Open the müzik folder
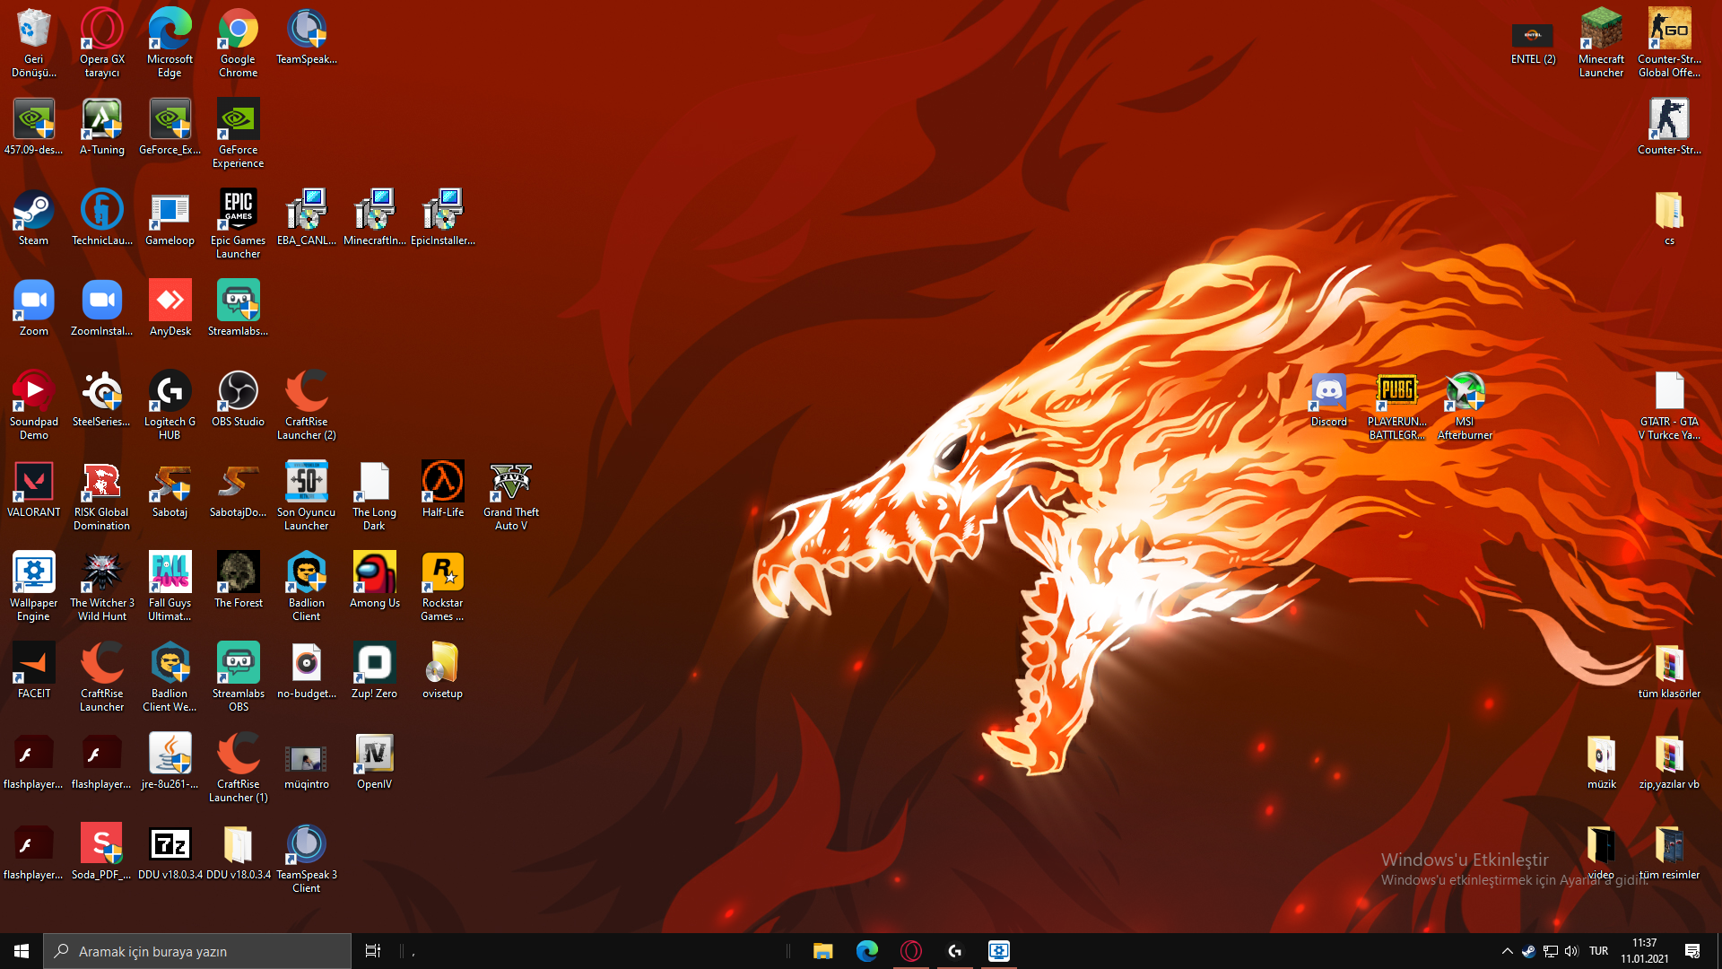 (1601, 755)
